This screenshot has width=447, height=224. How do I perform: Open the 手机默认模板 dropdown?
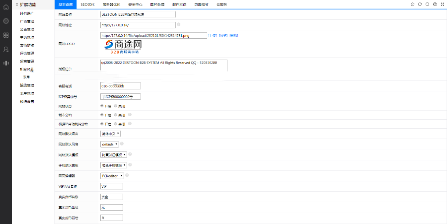point(114,165)
